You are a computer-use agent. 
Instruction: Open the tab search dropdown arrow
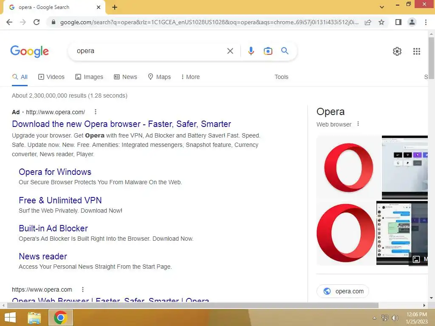click(x=382, y=7)
